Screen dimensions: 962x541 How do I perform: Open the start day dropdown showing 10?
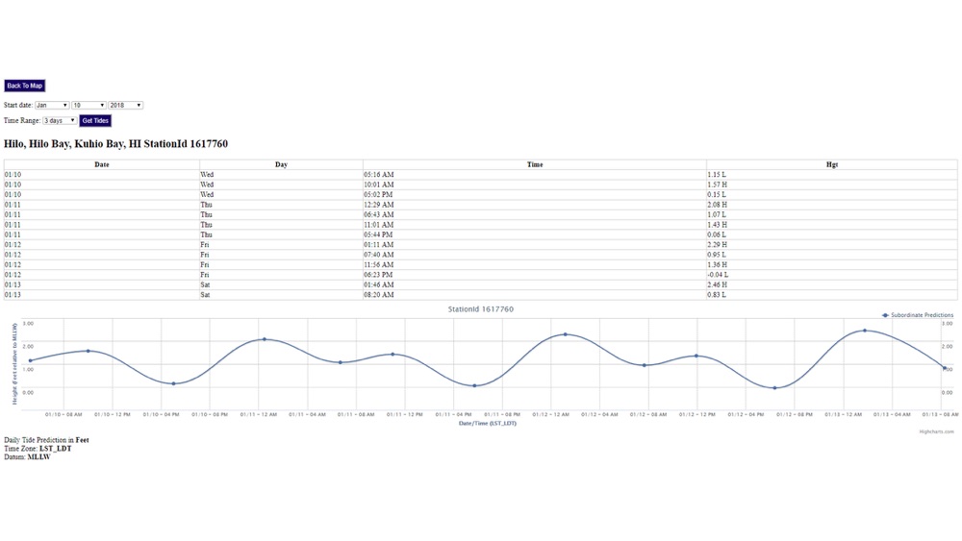pyautogui.click(x=89, y=106)
